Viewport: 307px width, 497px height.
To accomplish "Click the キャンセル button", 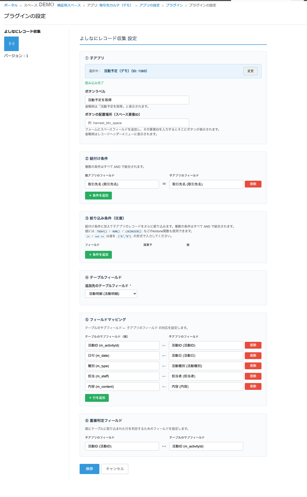I will tap(115, 469).
